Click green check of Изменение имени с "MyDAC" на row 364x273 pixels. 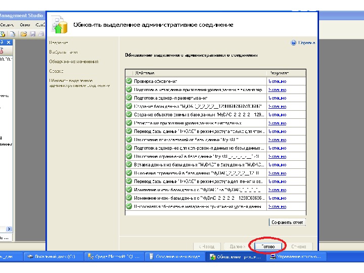129,190
